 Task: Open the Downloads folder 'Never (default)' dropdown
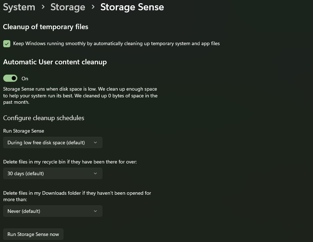[x=52, y=211]
